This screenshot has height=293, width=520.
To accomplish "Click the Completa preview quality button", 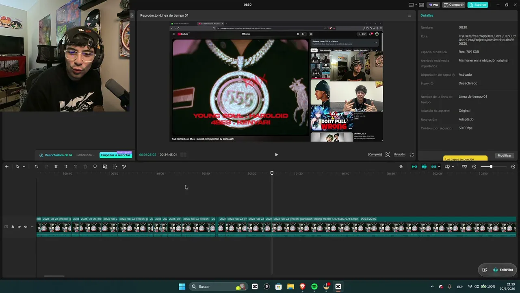I will click(375, 155).
